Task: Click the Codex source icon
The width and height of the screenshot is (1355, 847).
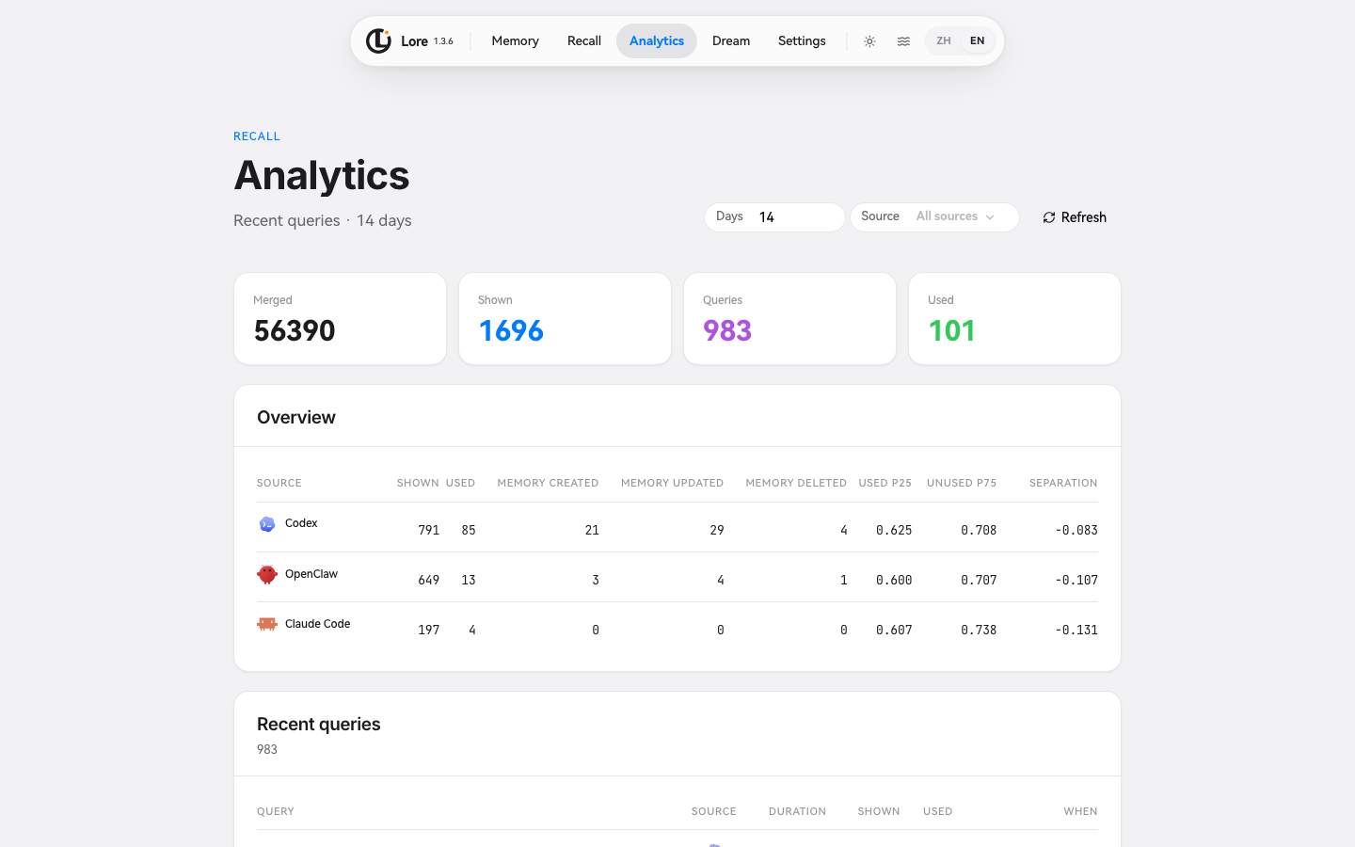Action: pos(267,524)
